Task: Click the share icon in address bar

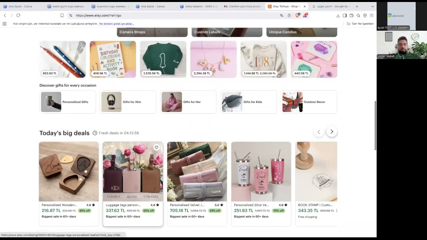Action: 289,15
